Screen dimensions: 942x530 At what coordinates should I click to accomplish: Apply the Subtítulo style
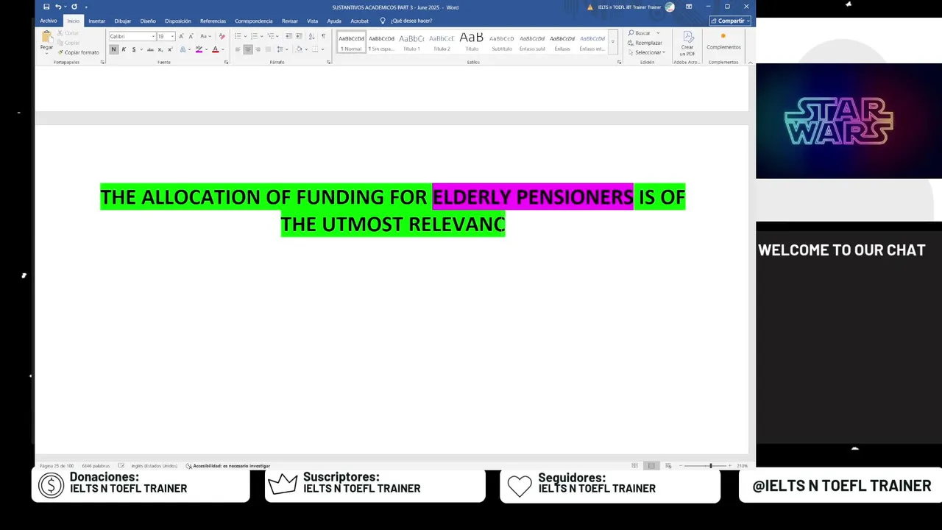click(502, 42)
